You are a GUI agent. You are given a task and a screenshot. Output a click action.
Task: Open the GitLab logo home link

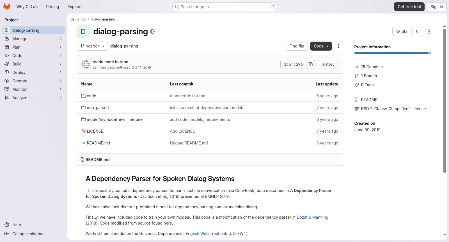tap(7, 7)
